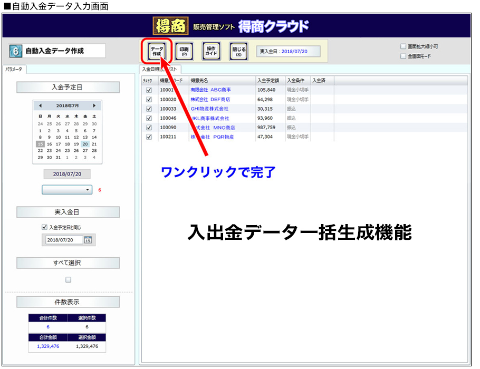Open the calendar picker icon beside 2018/07/20
This screenshot has width=480, height=369.
pos(88,240)
